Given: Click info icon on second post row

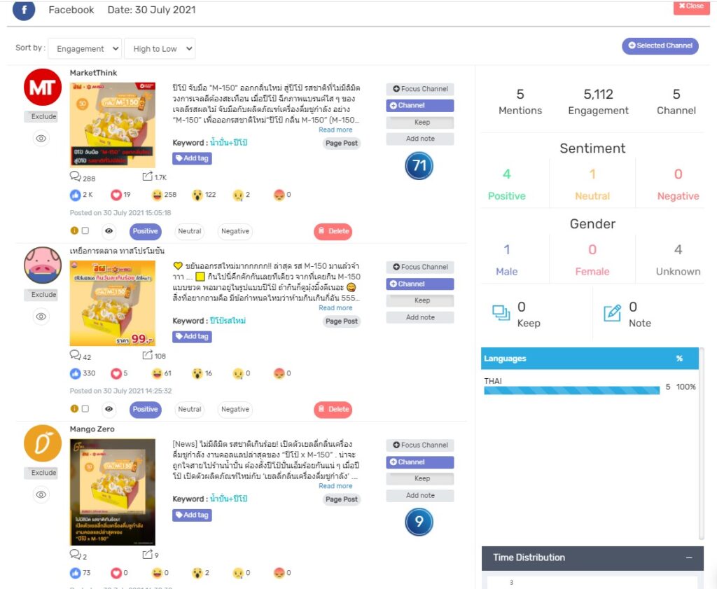Looking at the screenshot, I should coord(74,409).
